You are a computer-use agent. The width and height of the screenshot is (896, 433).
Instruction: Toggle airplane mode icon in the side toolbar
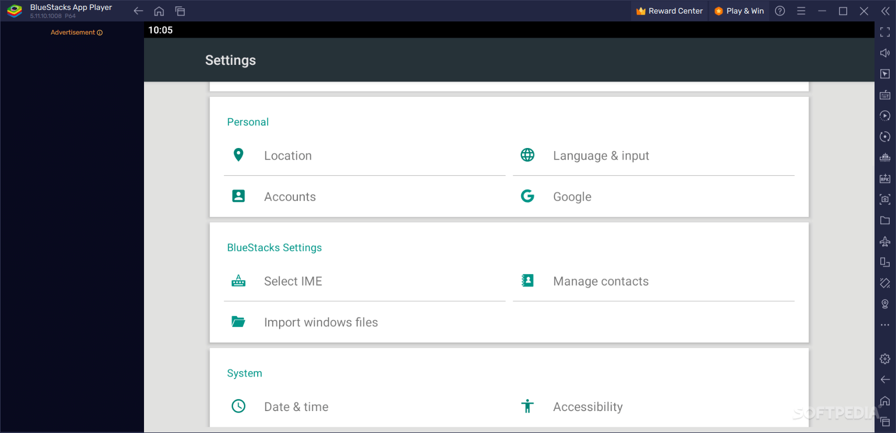click(885, 241)
